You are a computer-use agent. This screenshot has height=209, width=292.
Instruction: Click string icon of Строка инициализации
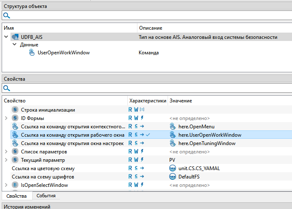[x=15, y=110]
